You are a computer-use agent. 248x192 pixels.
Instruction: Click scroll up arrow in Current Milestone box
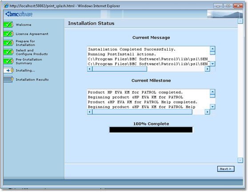tap(212, 92)
